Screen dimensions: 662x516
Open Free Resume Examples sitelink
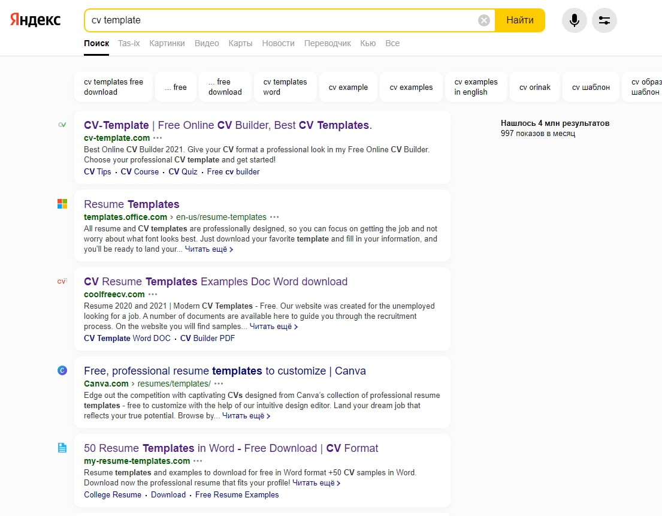point(237,495)
